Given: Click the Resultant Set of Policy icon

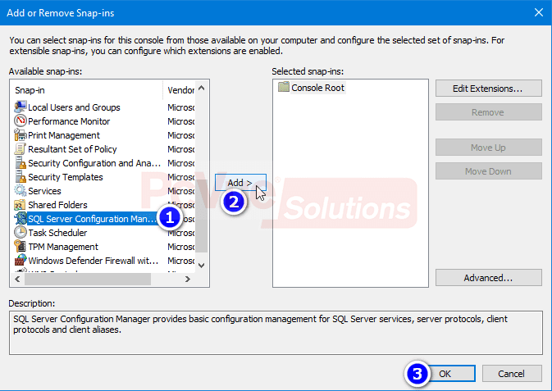Looking at the screenshot, I should [20, 149].
